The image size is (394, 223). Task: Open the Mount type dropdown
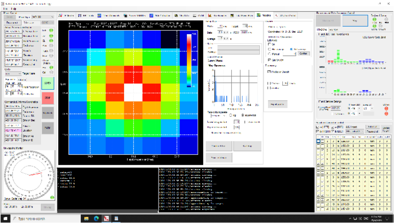43,17
